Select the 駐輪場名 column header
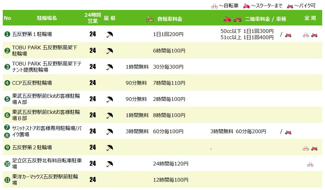Viewport: 325px width, 190px height. pos(47,18)
